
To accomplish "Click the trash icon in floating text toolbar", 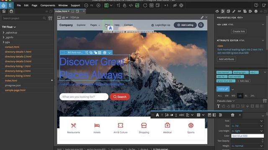I will [x=232, y=115].
